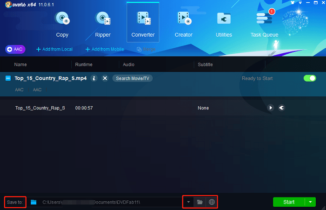Click the Runtime column header
326x210 pixels.
tap(83, 64)
